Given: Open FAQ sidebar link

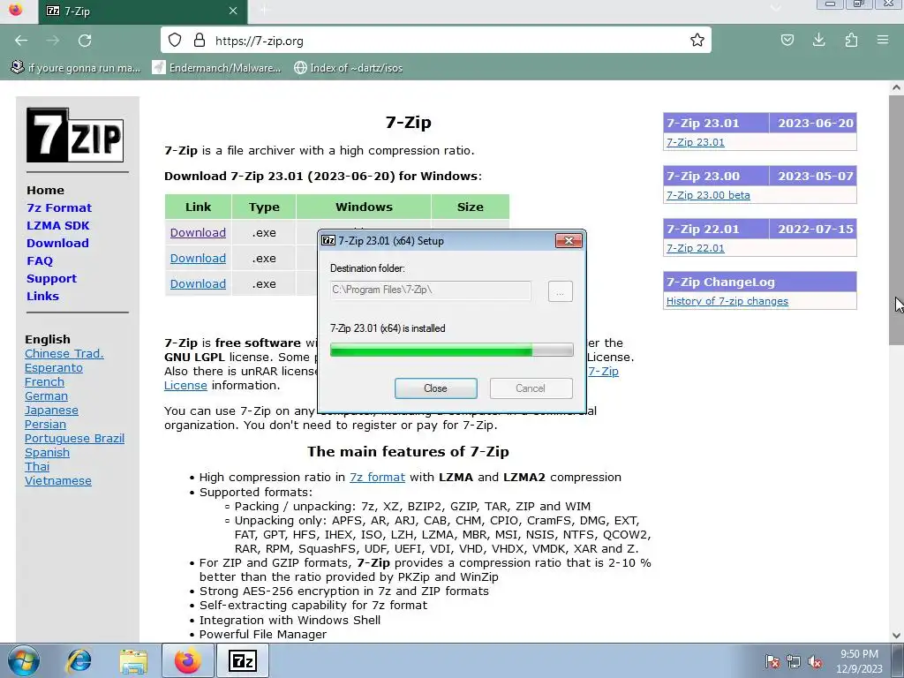Looking at the screenshot, I should 40,260.
